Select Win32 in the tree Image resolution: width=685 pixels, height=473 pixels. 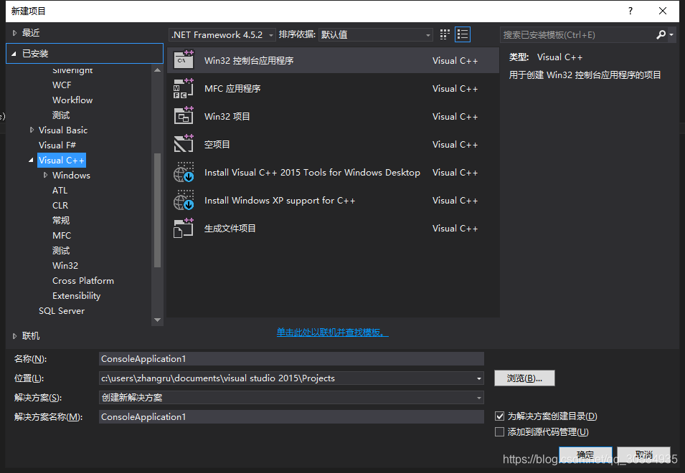coord(65,265)
